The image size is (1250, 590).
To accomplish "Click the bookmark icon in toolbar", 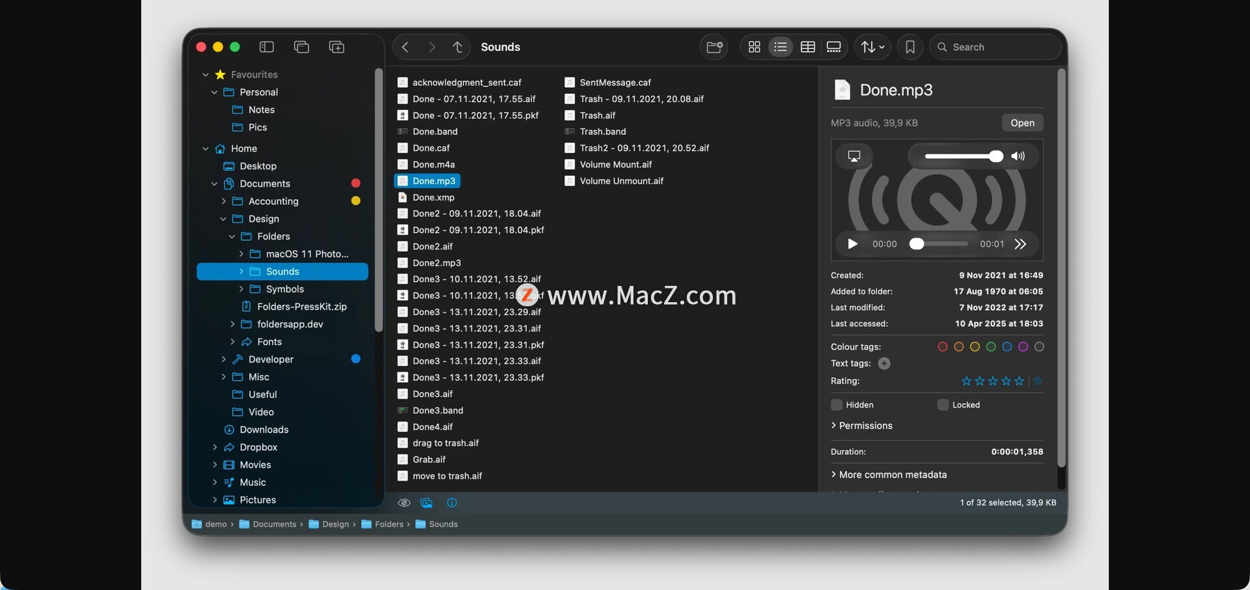I will tap(910, 47).
